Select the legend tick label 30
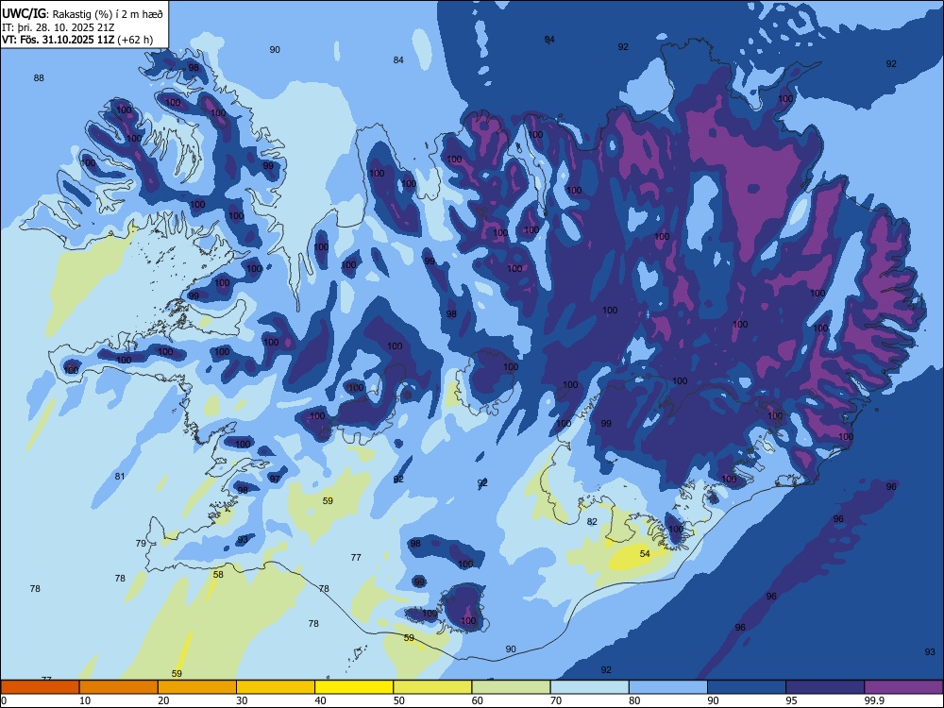 pos(242,700)
